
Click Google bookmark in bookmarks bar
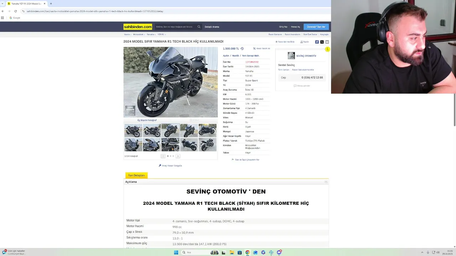[15, 18]
